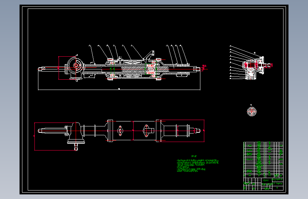The width and height of the screenshot is (308, 199).
Task: Click the green technical requirements text block
Action: tap(198, 165)
